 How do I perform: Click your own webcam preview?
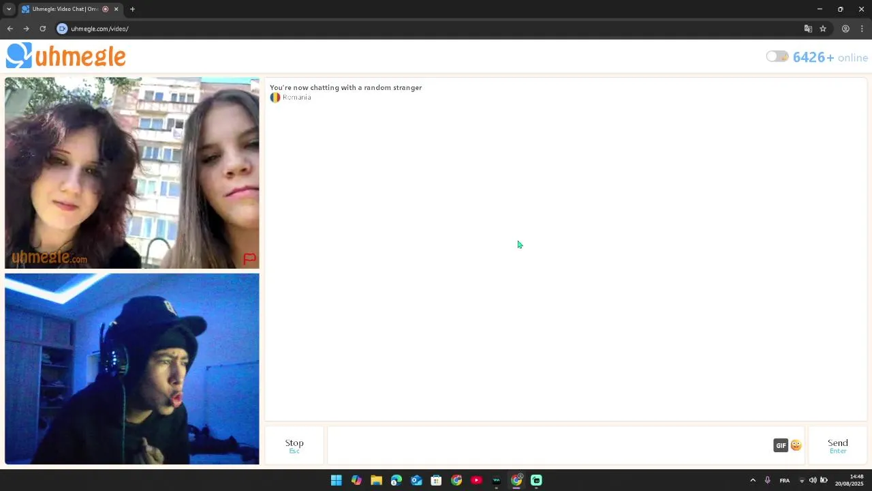coord(131,369)
